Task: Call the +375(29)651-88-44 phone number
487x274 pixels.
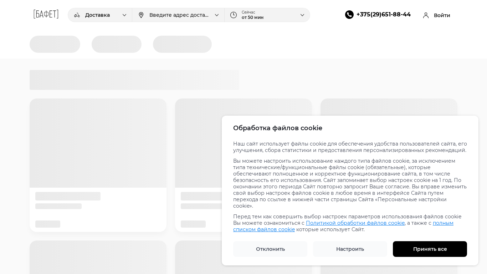Action: 384,15
